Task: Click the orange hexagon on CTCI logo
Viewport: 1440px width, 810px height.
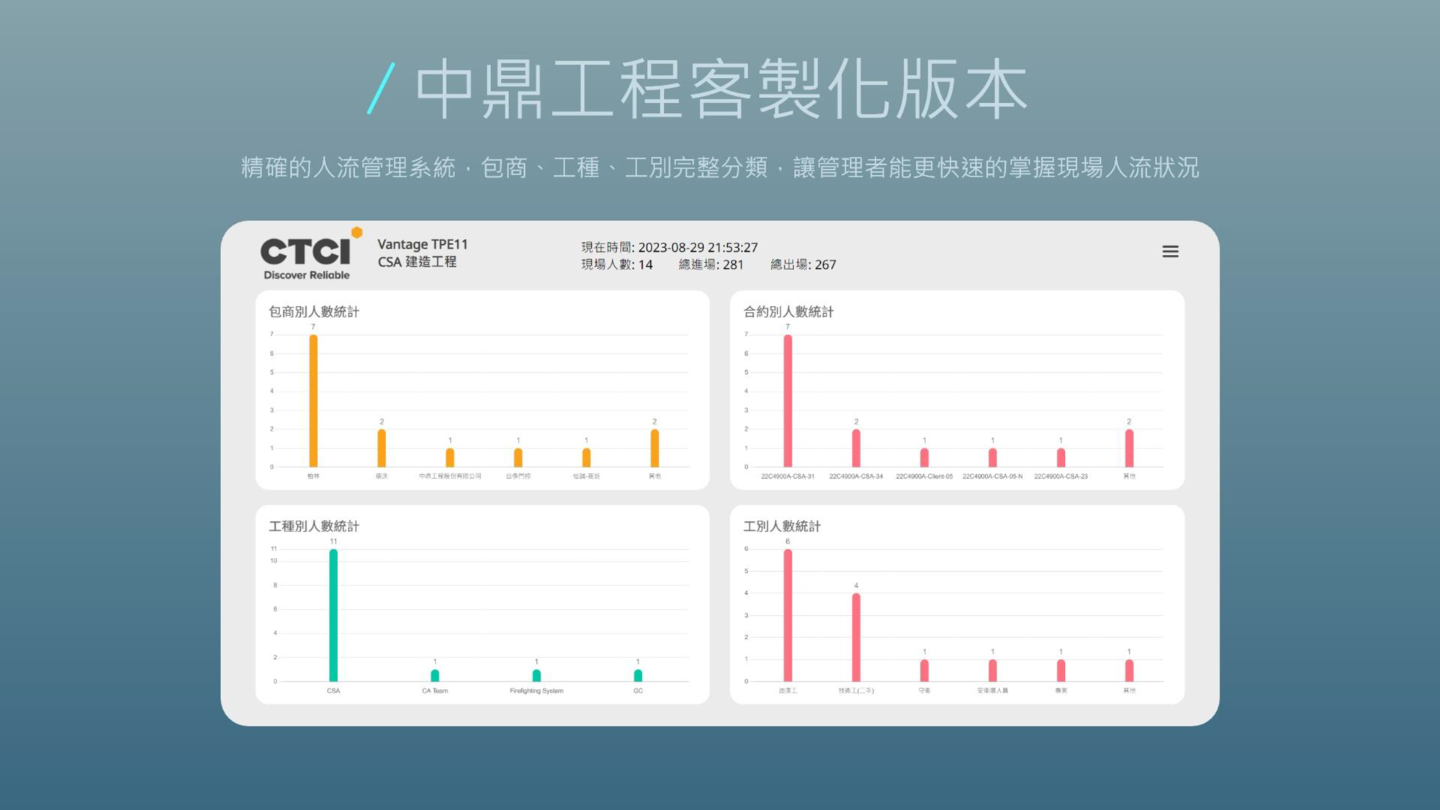Action: (x=356, y=232)
